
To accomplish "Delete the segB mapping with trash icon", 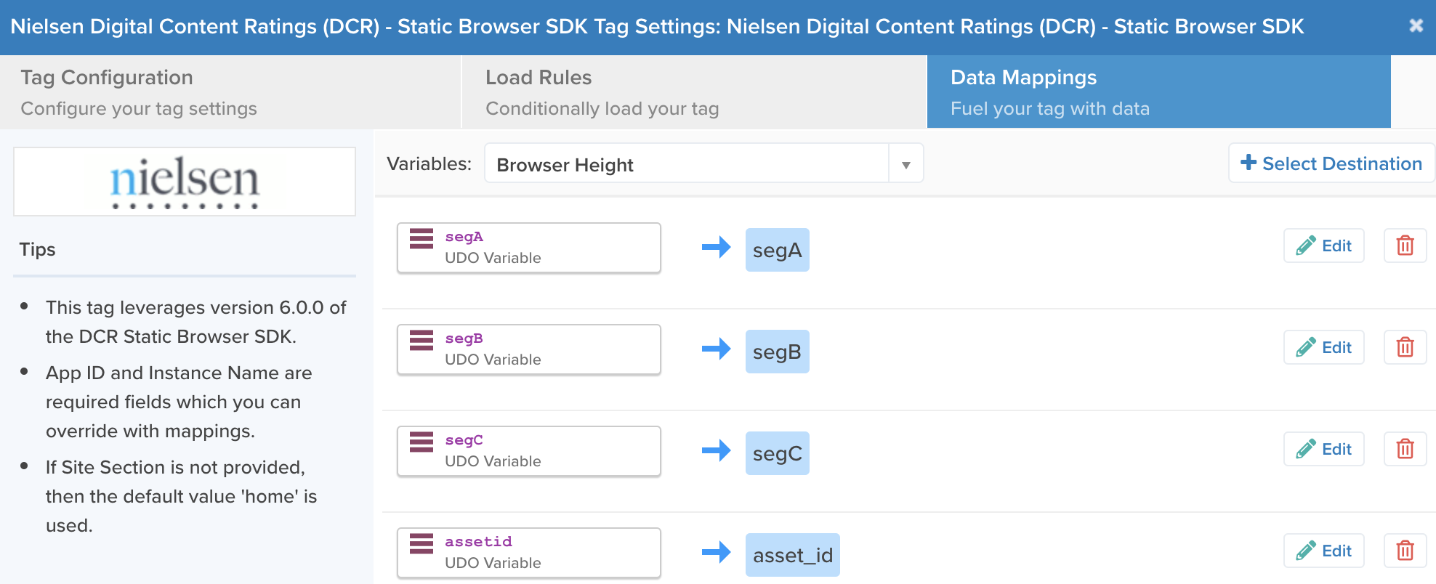I will point(1405,347).
